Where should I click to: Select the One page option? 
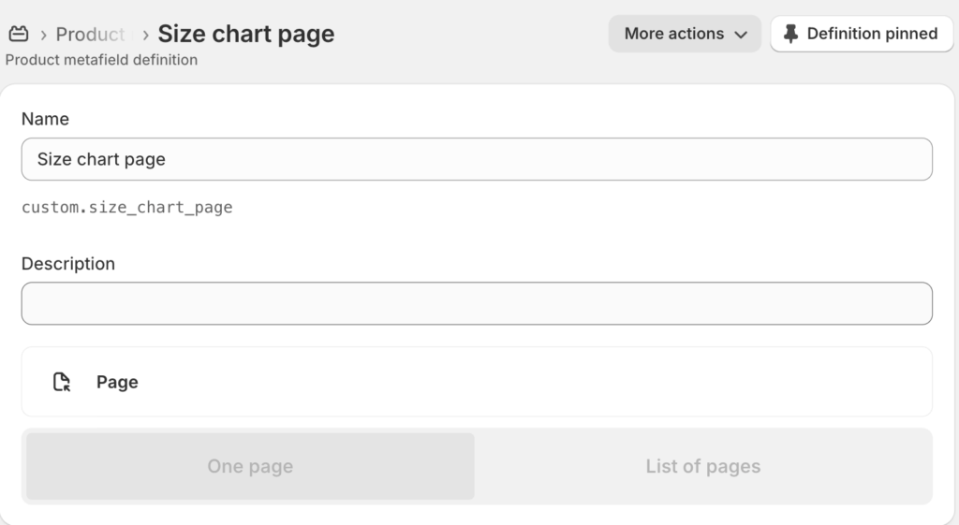[250, 466]
